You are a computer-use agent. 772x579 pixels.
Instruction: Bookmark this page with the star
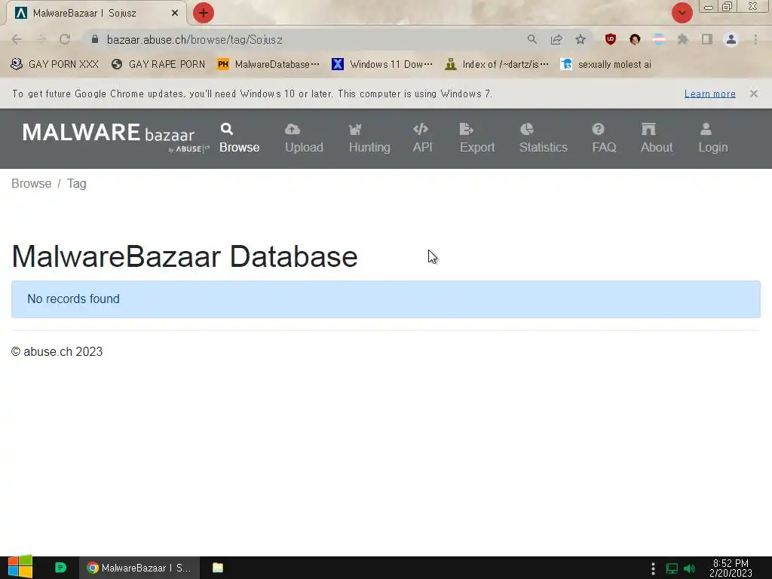pyautogui.click(x=581, y=39)
